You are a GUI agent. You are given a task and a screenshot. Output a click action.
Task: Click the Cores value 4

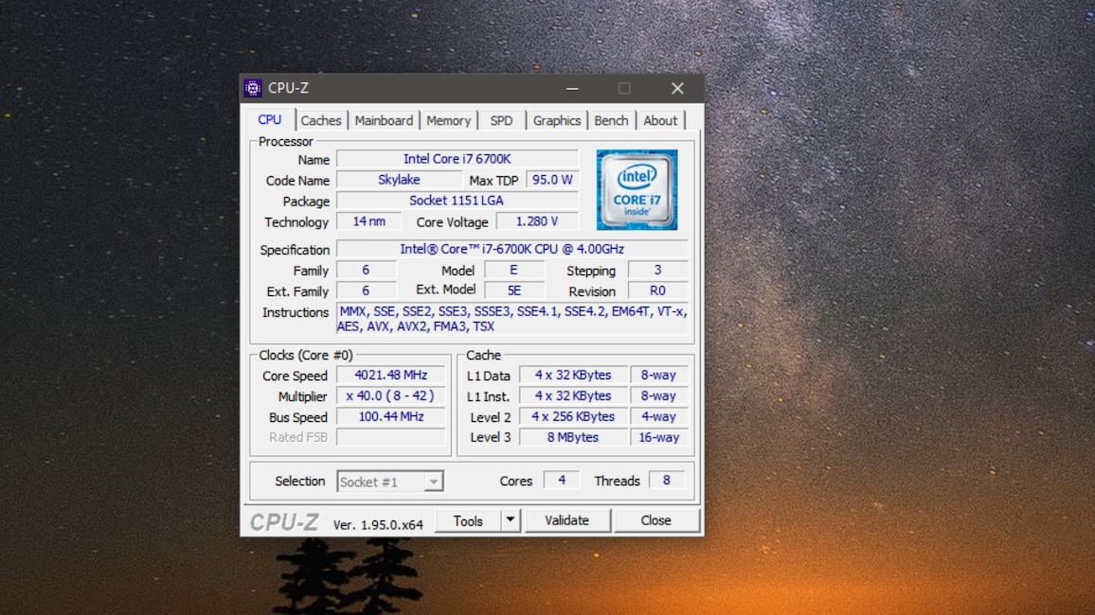(562, 481)
